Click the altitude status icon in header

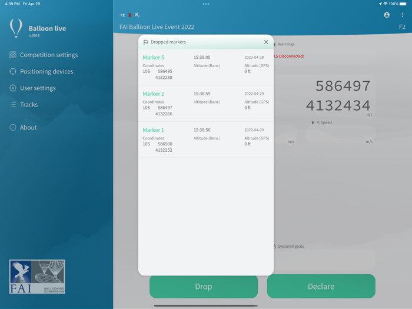coord(122,15)
